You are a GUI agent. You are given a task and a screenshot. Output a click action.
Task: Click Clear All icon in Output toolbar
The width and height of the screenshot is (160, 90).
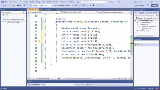click(x=88, y=84)
